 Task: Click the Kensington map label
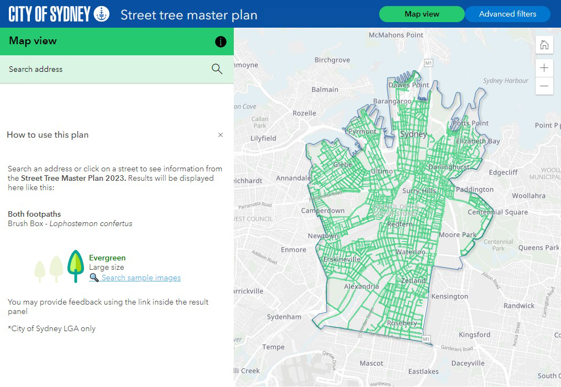click(x=450, y=296)
